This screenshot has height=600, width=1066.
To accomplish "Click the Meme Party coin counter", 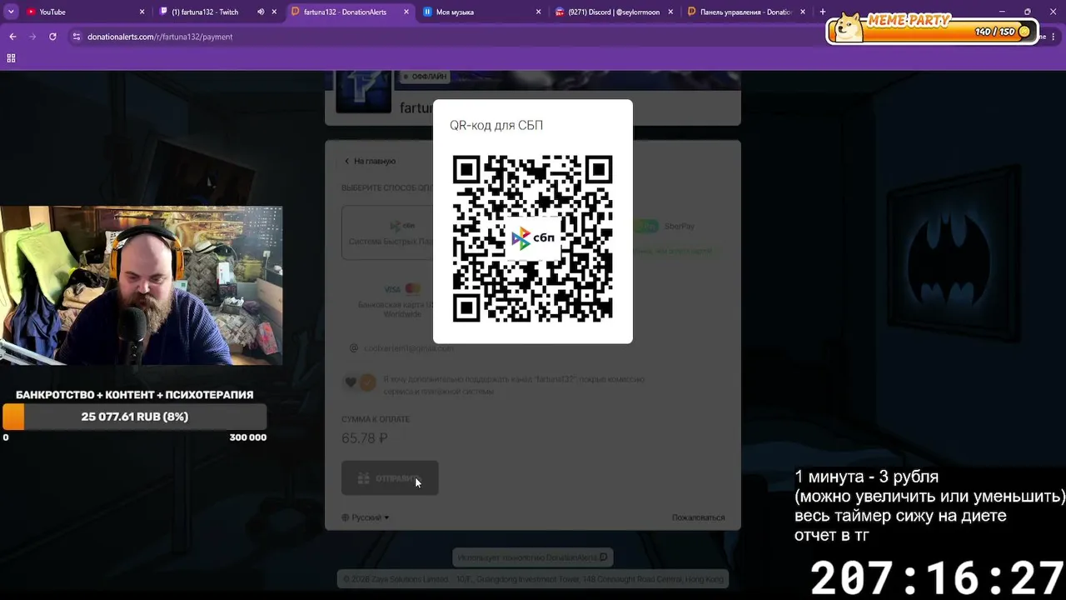I will 1002,32.
